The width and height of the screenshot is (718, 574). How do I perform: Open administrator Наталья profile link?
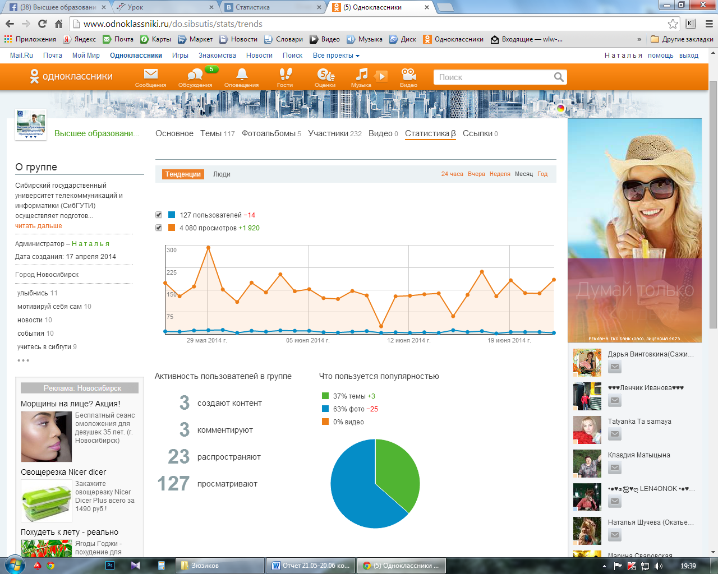90,244
